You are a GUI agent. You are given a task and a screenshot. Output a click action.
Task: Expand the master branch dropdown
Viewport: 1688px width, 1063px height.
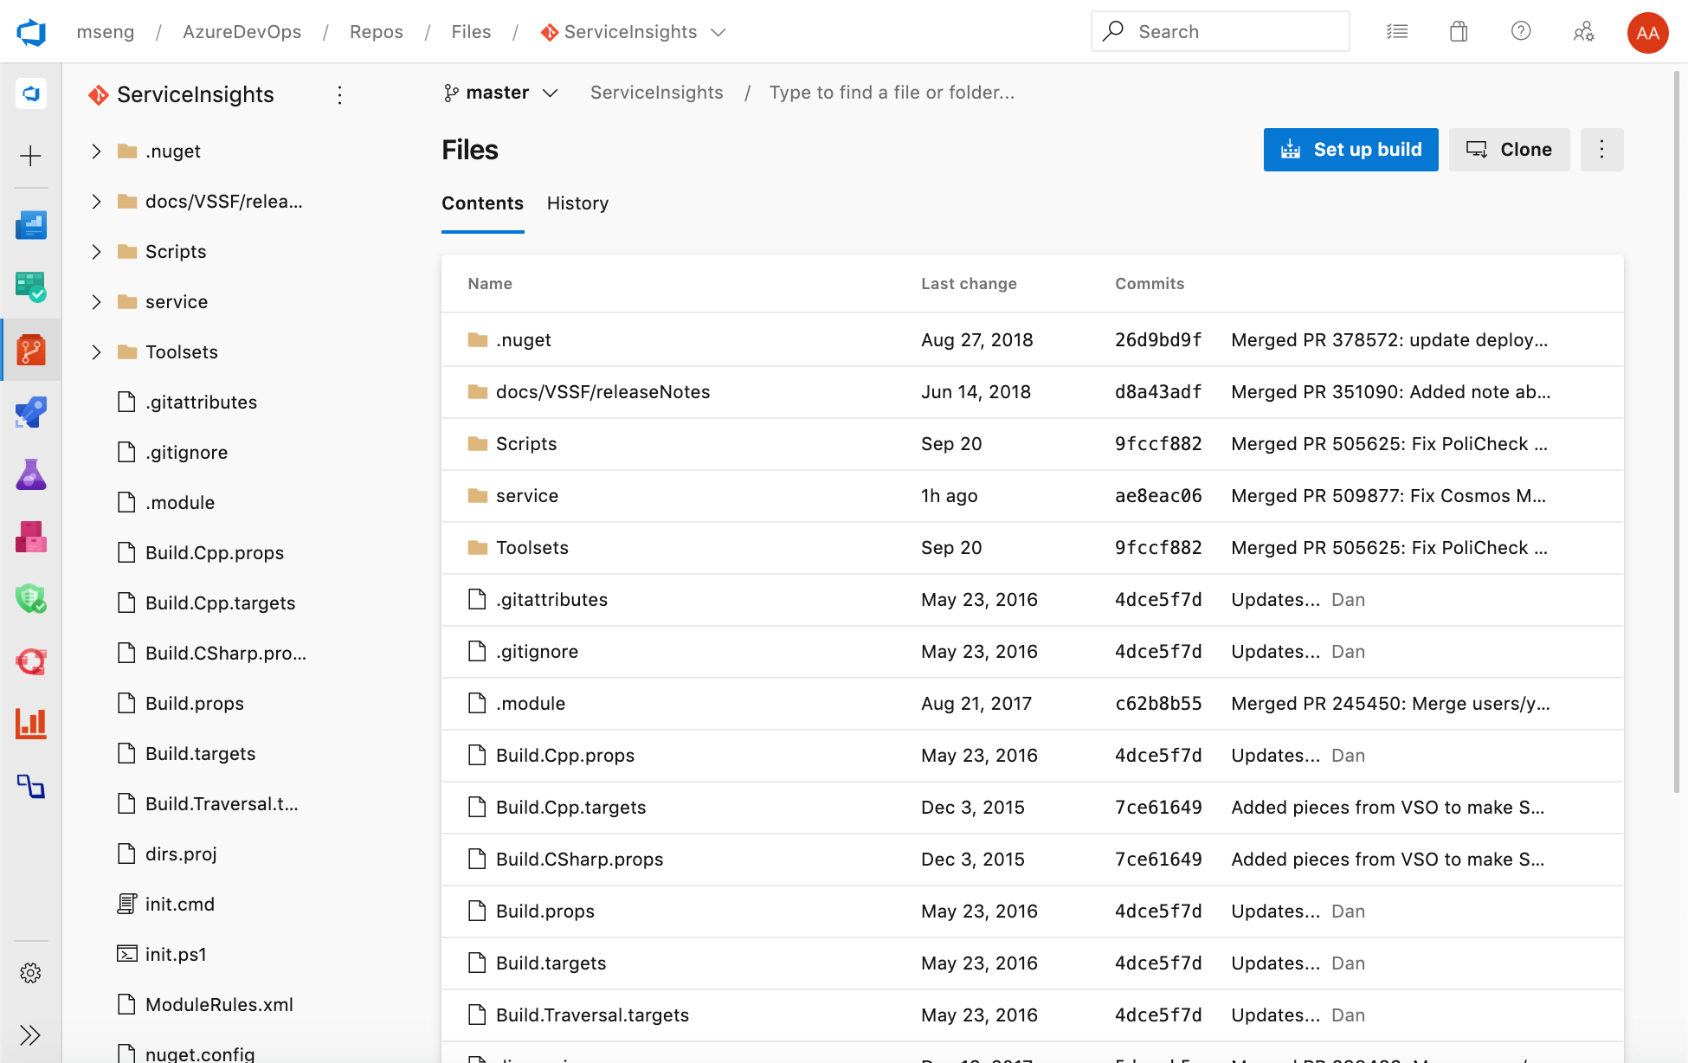tap(499, 92)
